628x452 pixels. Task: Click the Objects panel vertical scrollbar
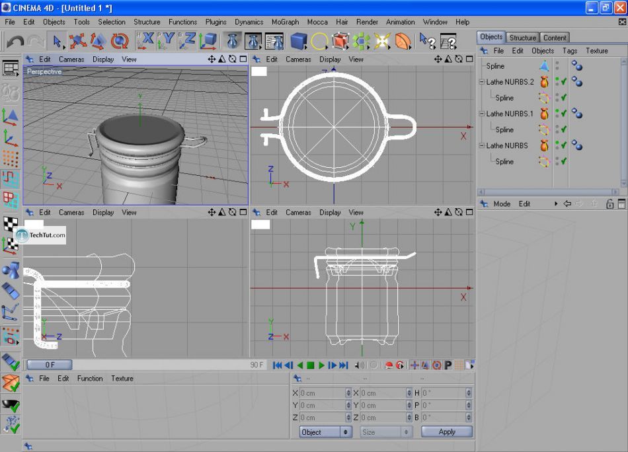(623, 122)
